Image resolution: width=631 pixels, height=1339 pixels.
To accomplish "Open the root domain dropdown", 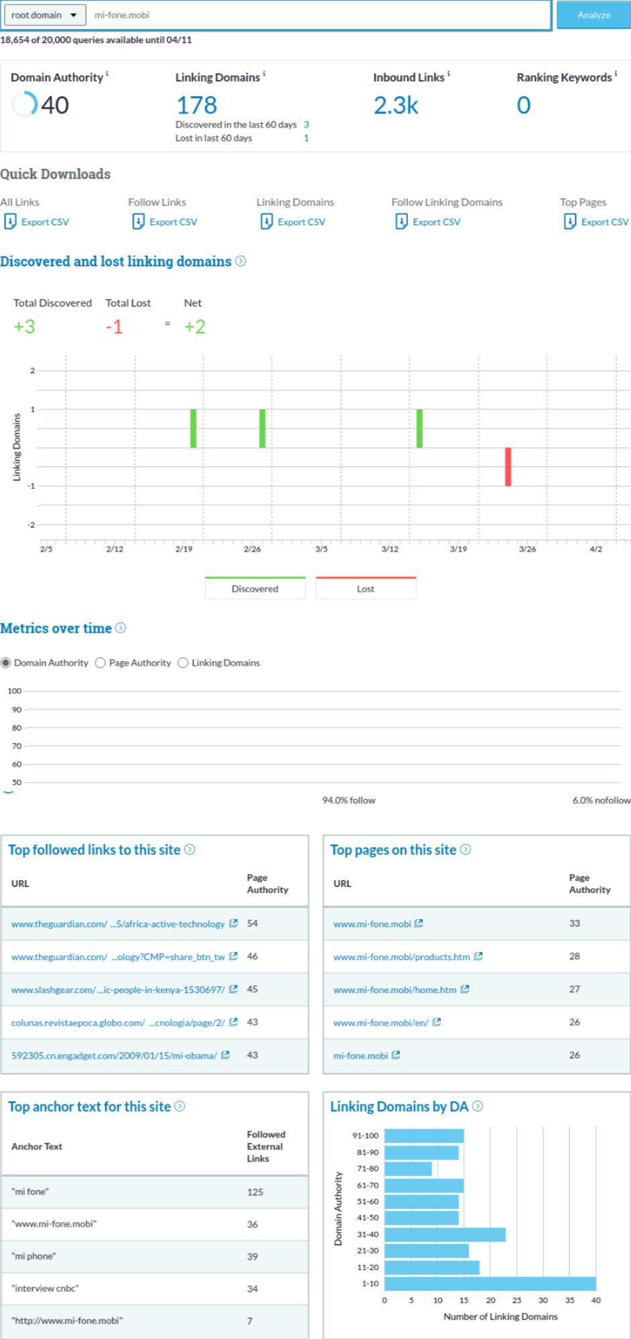I will click(44, 15).
